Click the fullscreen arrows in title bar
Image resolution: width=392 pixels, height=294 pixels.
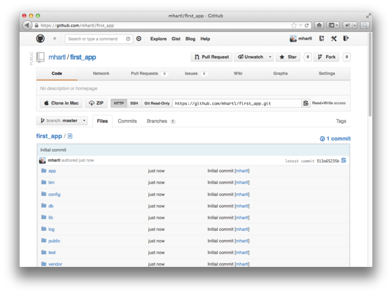pyautogui.click(x=368, y=16)
